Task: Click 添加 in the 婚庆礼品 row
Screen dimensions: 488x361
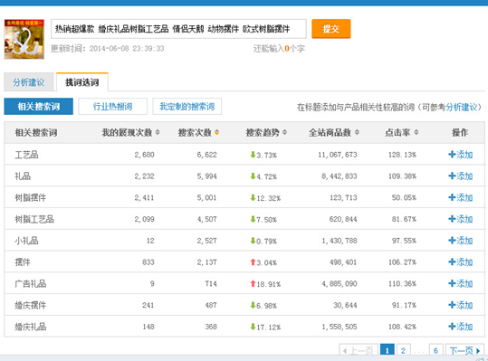Action: [x=460, y=327]
